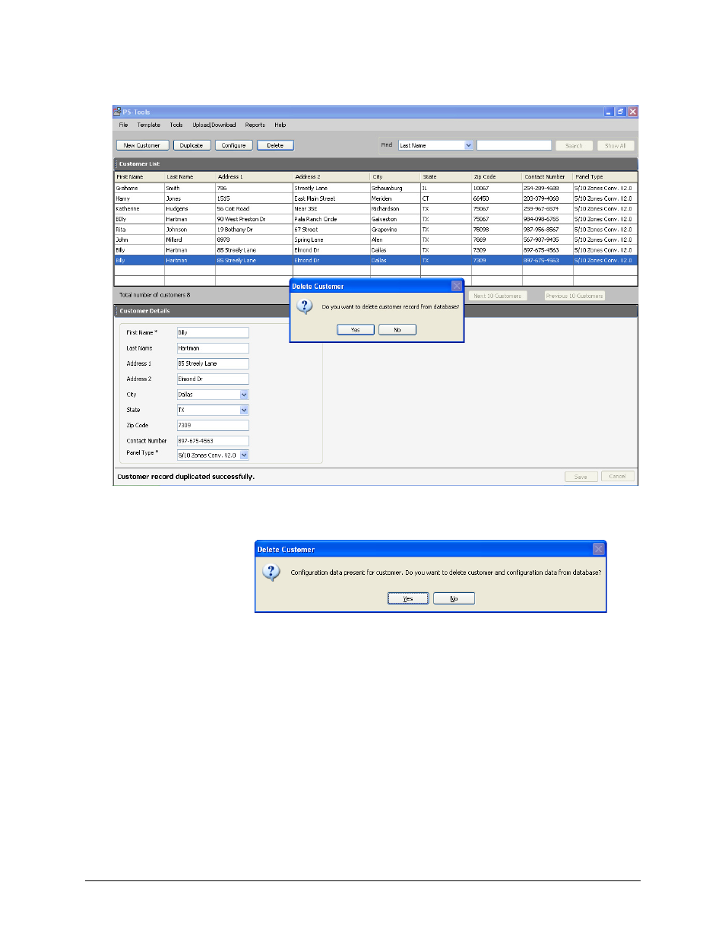Sort by Zip Code column header
Viewport: 725px width, 939px height.
497,176
